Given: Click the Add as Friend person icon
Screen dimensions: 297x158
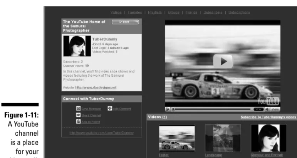Looking at the screenshot, I should point(79,121).
